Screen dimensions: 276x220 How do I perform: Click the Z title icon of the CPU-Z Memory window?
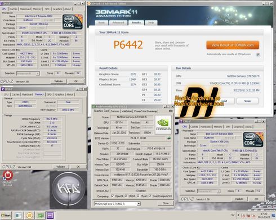(3, 89)
